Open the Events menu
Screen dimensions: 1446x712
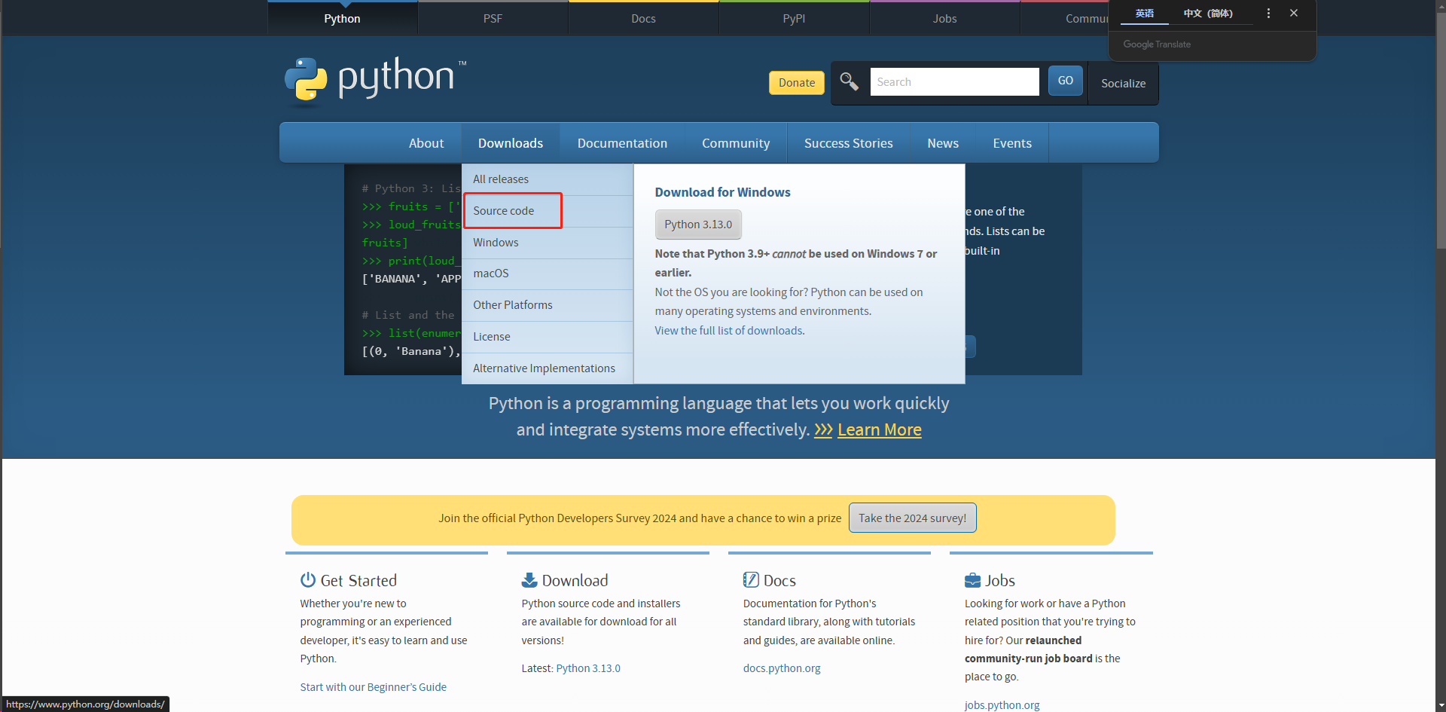tap(1012, 143)
